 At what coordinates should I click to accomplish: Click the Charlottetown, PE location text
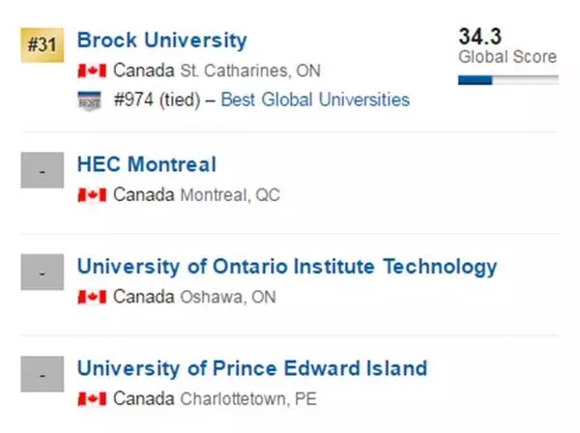tap(248, 399)
